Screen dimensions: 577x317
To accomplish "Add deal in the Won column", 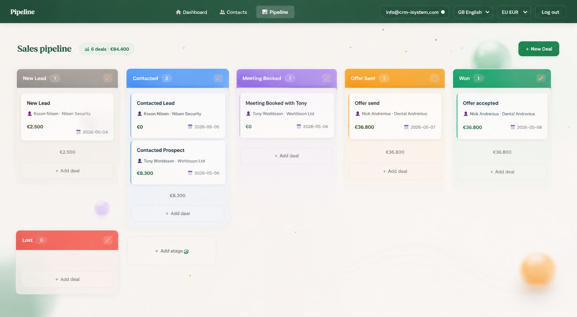I will 502,172.
